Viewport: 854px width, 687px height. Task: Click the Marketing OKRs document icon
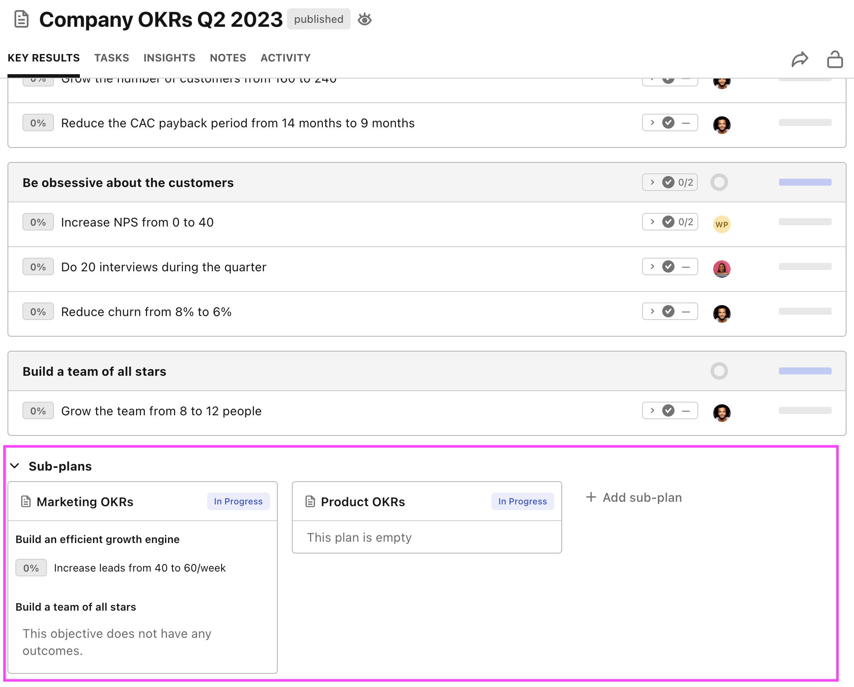26,501
